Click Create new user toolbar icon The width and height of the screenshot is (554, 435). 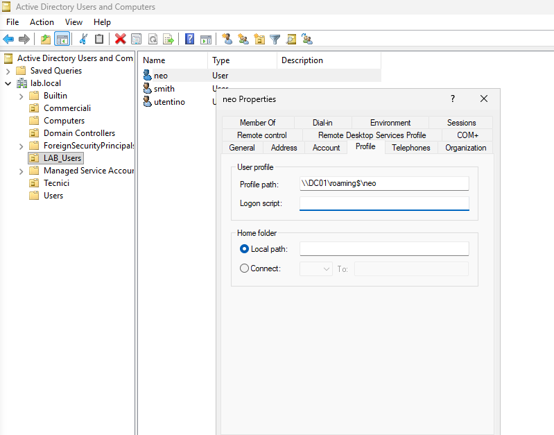(227, 40)
